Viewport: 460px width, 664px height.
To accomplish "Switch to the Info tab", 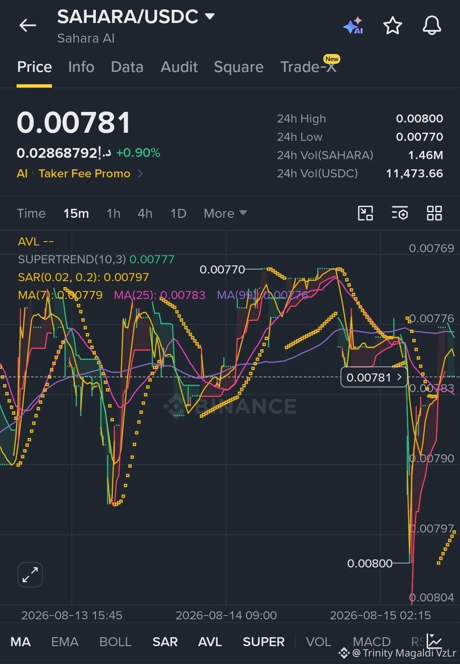I will (x=81, y=67).
